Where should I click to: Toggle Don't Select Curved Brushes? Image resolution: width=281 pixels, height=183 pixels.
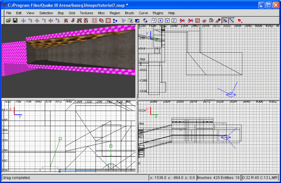(x=191, y=21)
